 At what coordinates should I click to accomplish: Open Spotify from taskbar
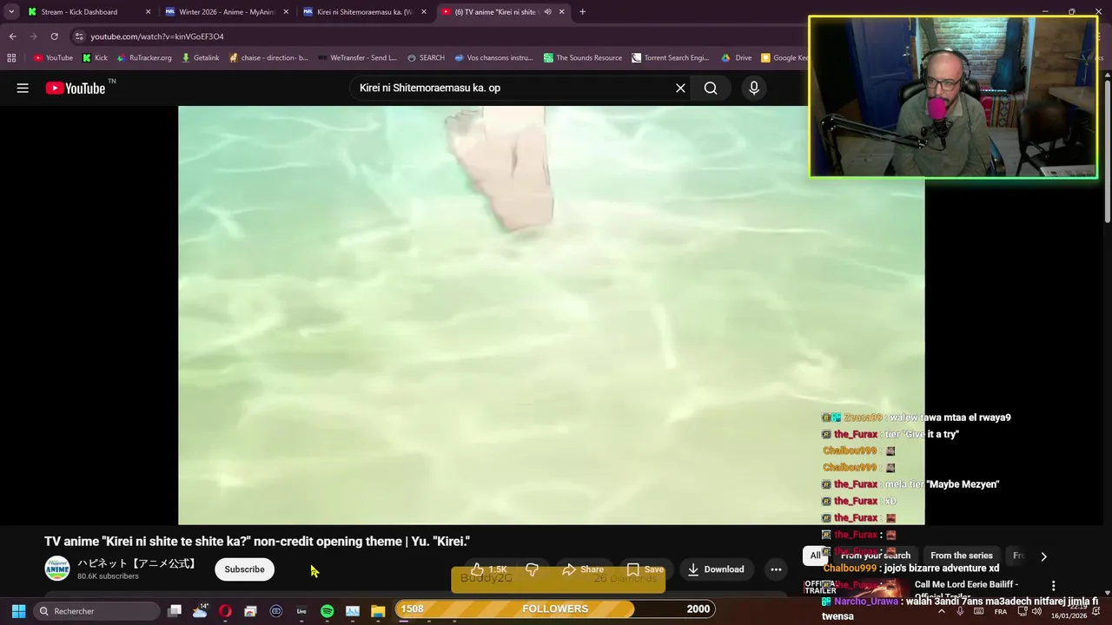(327, 611)
